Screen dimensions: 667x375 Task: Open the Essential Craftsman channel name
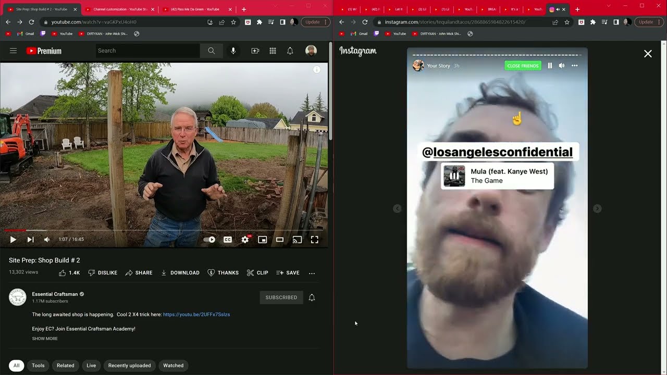[55, 294]
